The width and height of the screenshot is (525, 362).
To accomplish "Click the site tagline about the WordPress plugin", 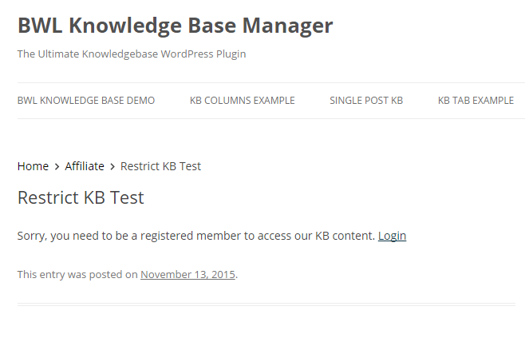I will point(132,54).
